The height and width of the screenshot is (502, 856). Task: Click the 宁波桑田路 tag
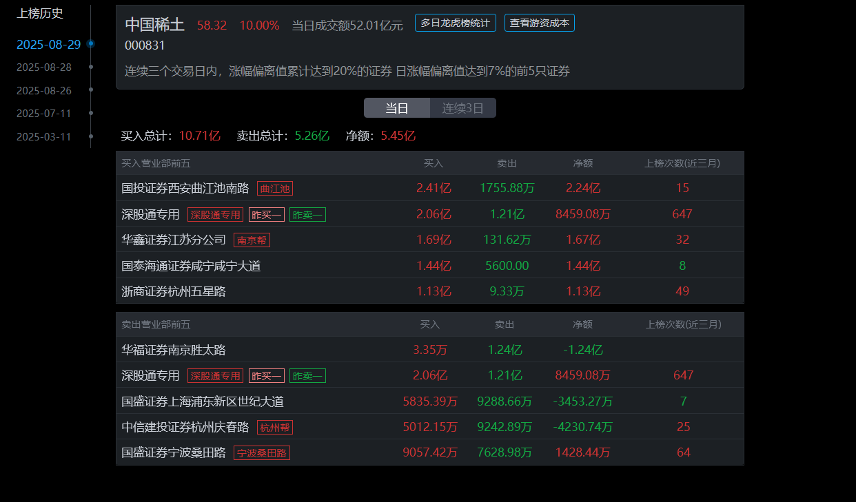[262, 453]
